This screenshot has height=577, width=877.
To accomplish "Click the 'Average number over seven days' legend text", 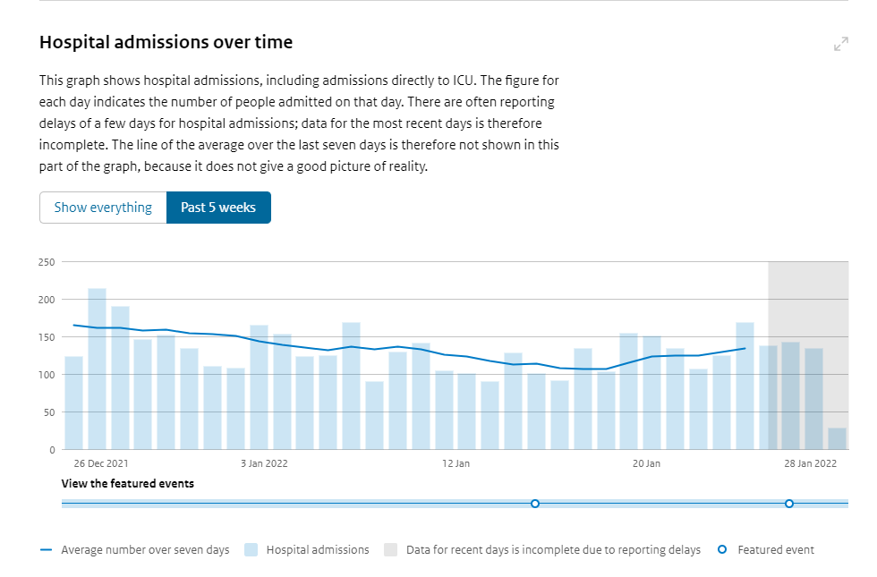I will 145,550.
